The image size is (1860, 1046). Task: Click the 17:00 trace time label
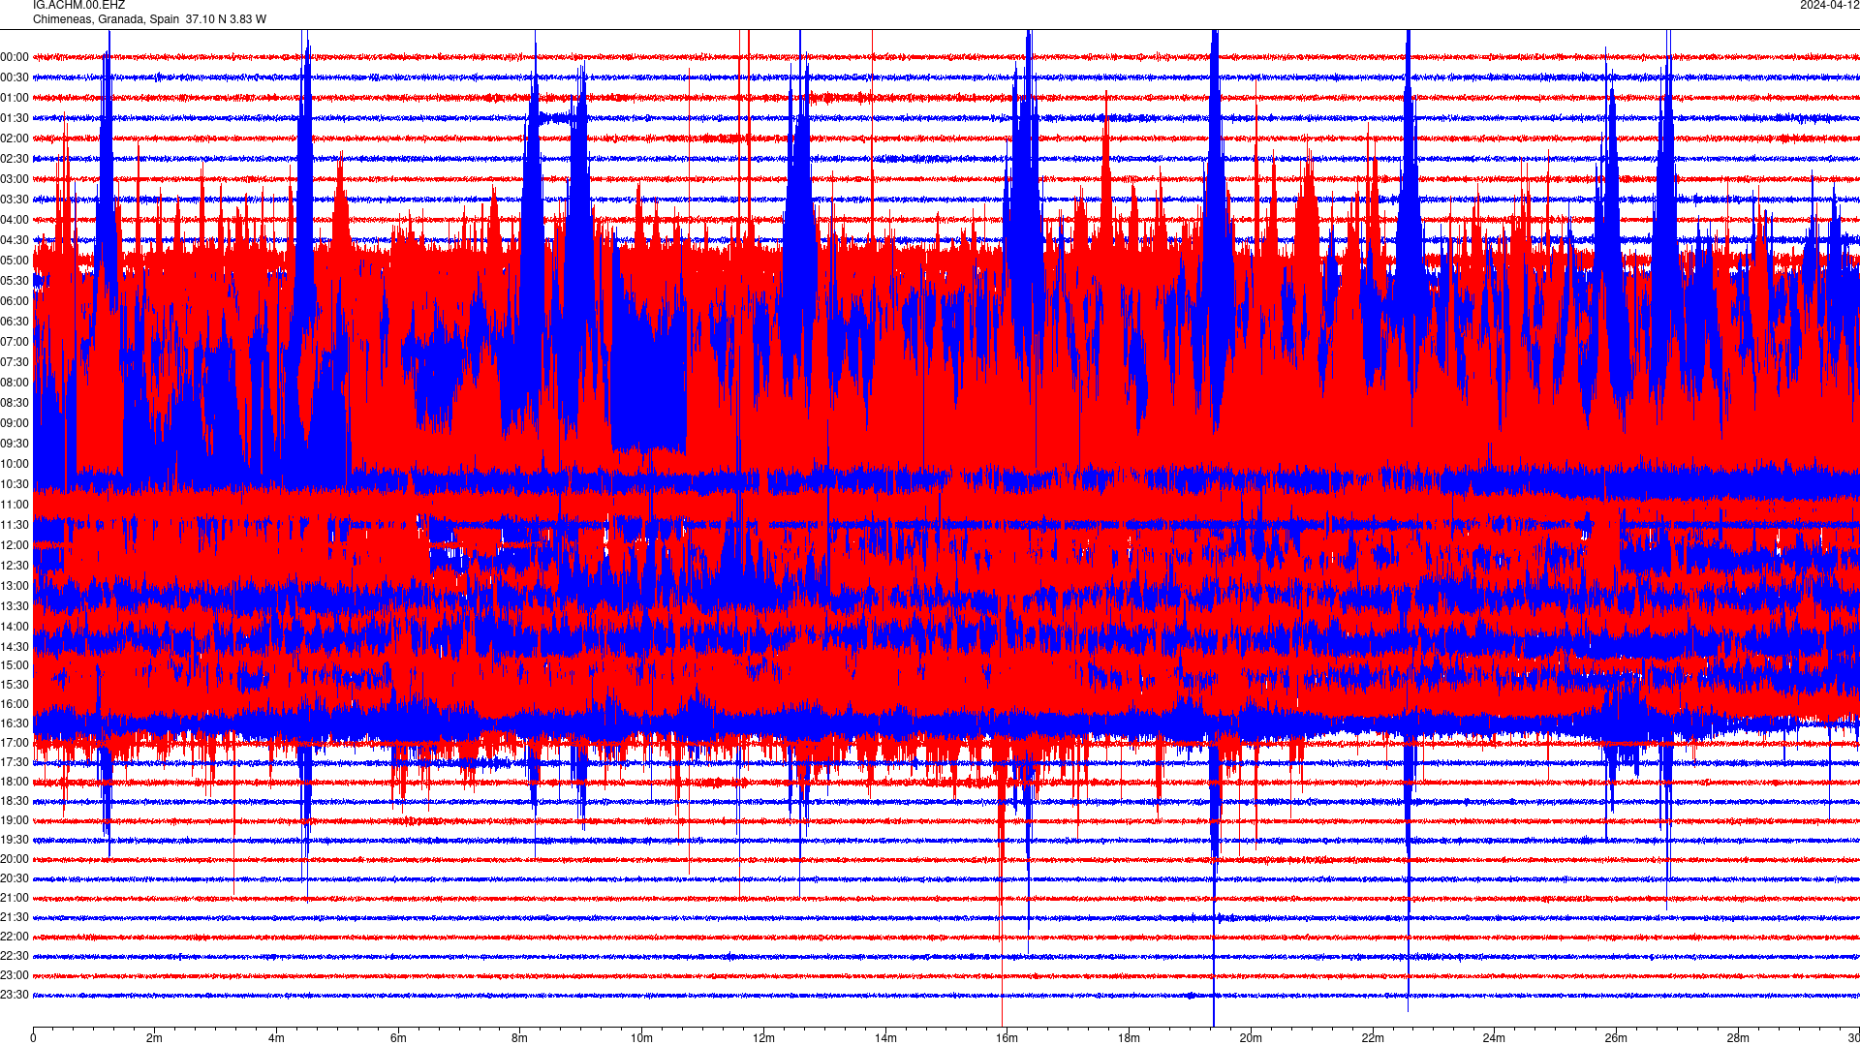point(15,743)
